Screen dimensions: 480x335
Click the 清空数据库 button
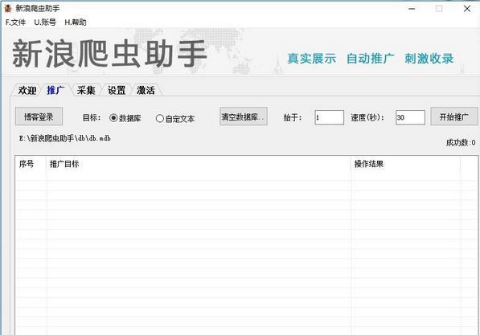[244, 116]
